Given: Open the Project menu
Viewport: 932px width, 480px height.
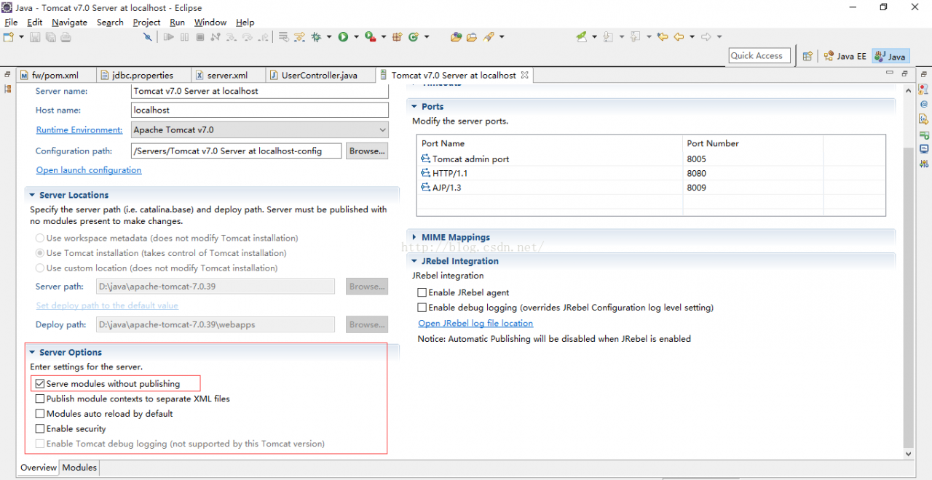Looking at the screenshot, I should pyautogui.click(x=146, y=23).
